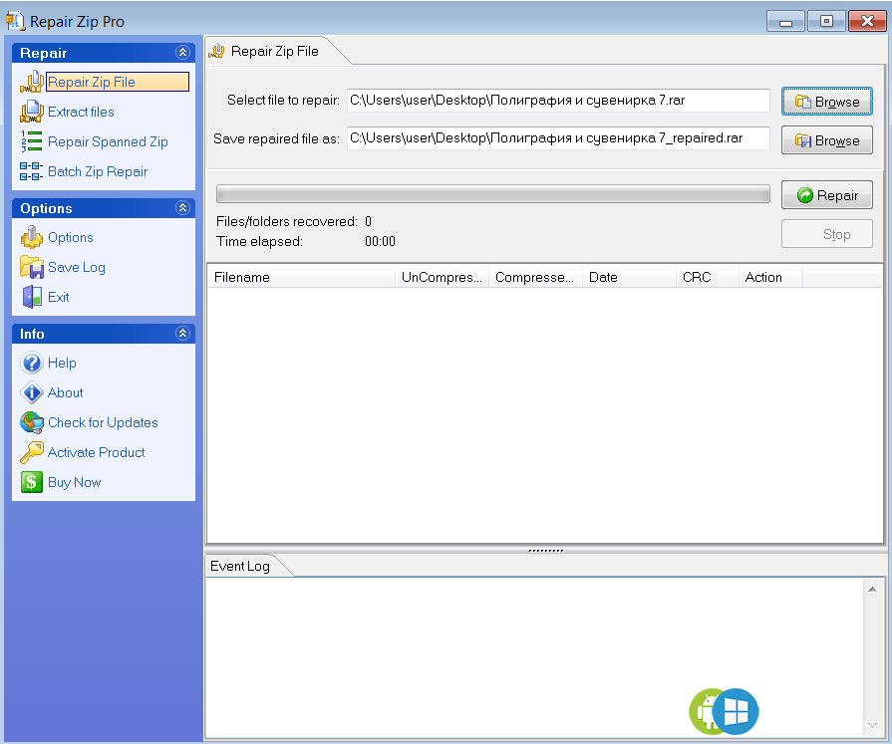Viewport: 892px width, 744px height.
Task: Click Check for Updates link
Action: tap(103, 423)
